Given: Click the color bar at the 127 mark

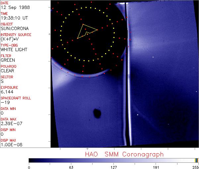Looking at the screenshot, I should point(113,160).
